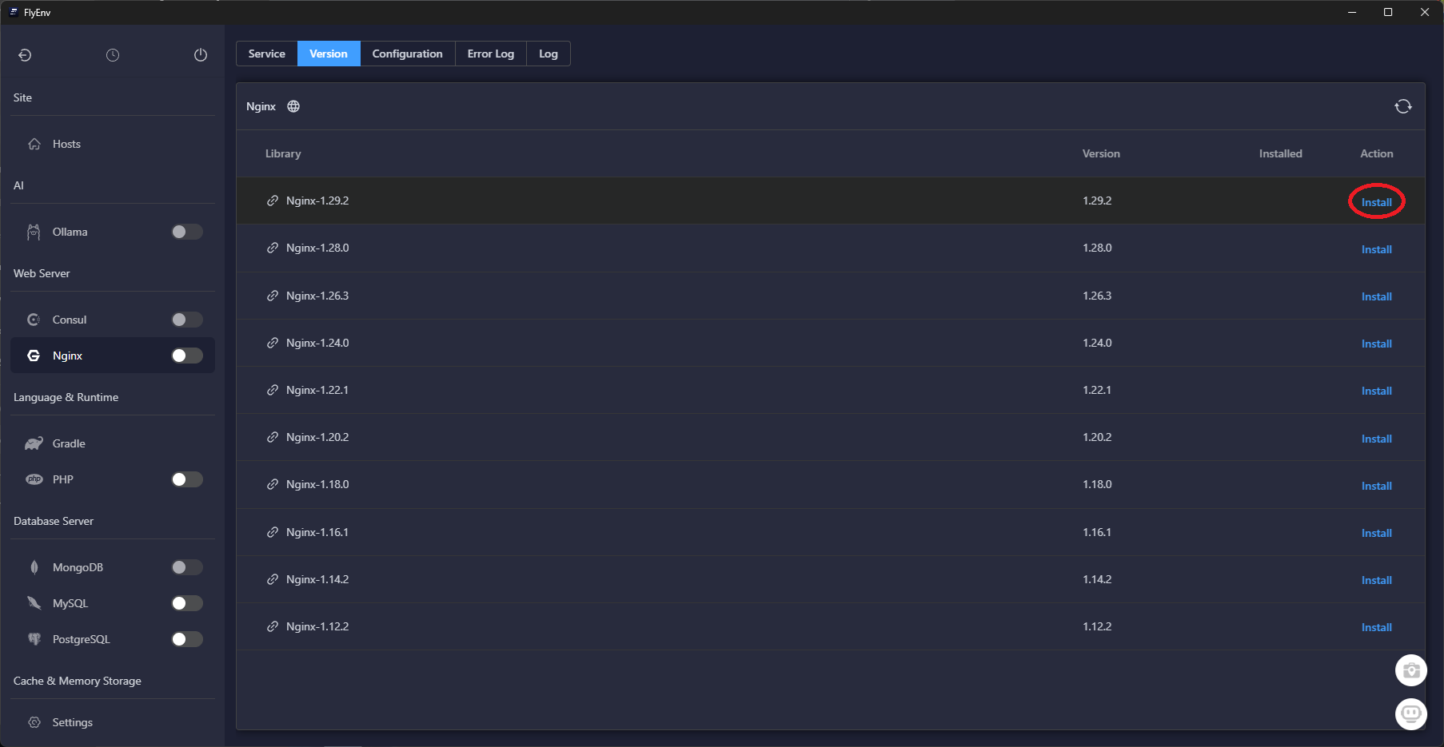Switch to the Service tab

[266, 54]
